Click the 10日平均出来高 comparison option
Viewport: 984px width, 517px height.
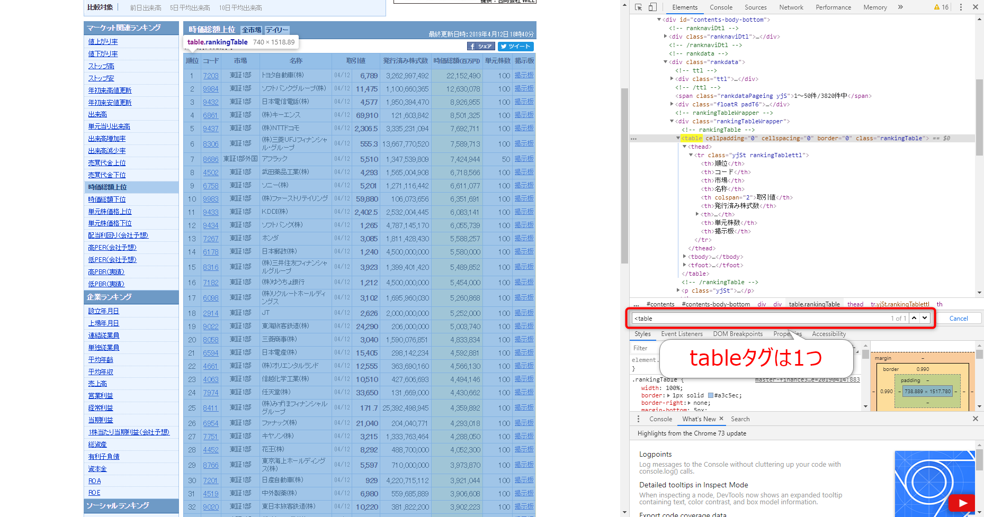click(x=240, y=8)
